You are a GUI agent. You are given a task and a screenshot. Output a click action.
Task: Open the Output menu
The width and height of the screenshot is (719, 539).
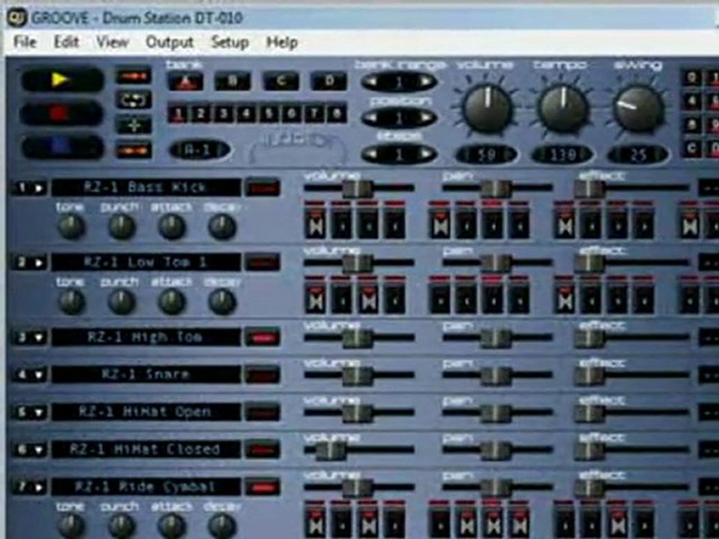coord(170,42)
